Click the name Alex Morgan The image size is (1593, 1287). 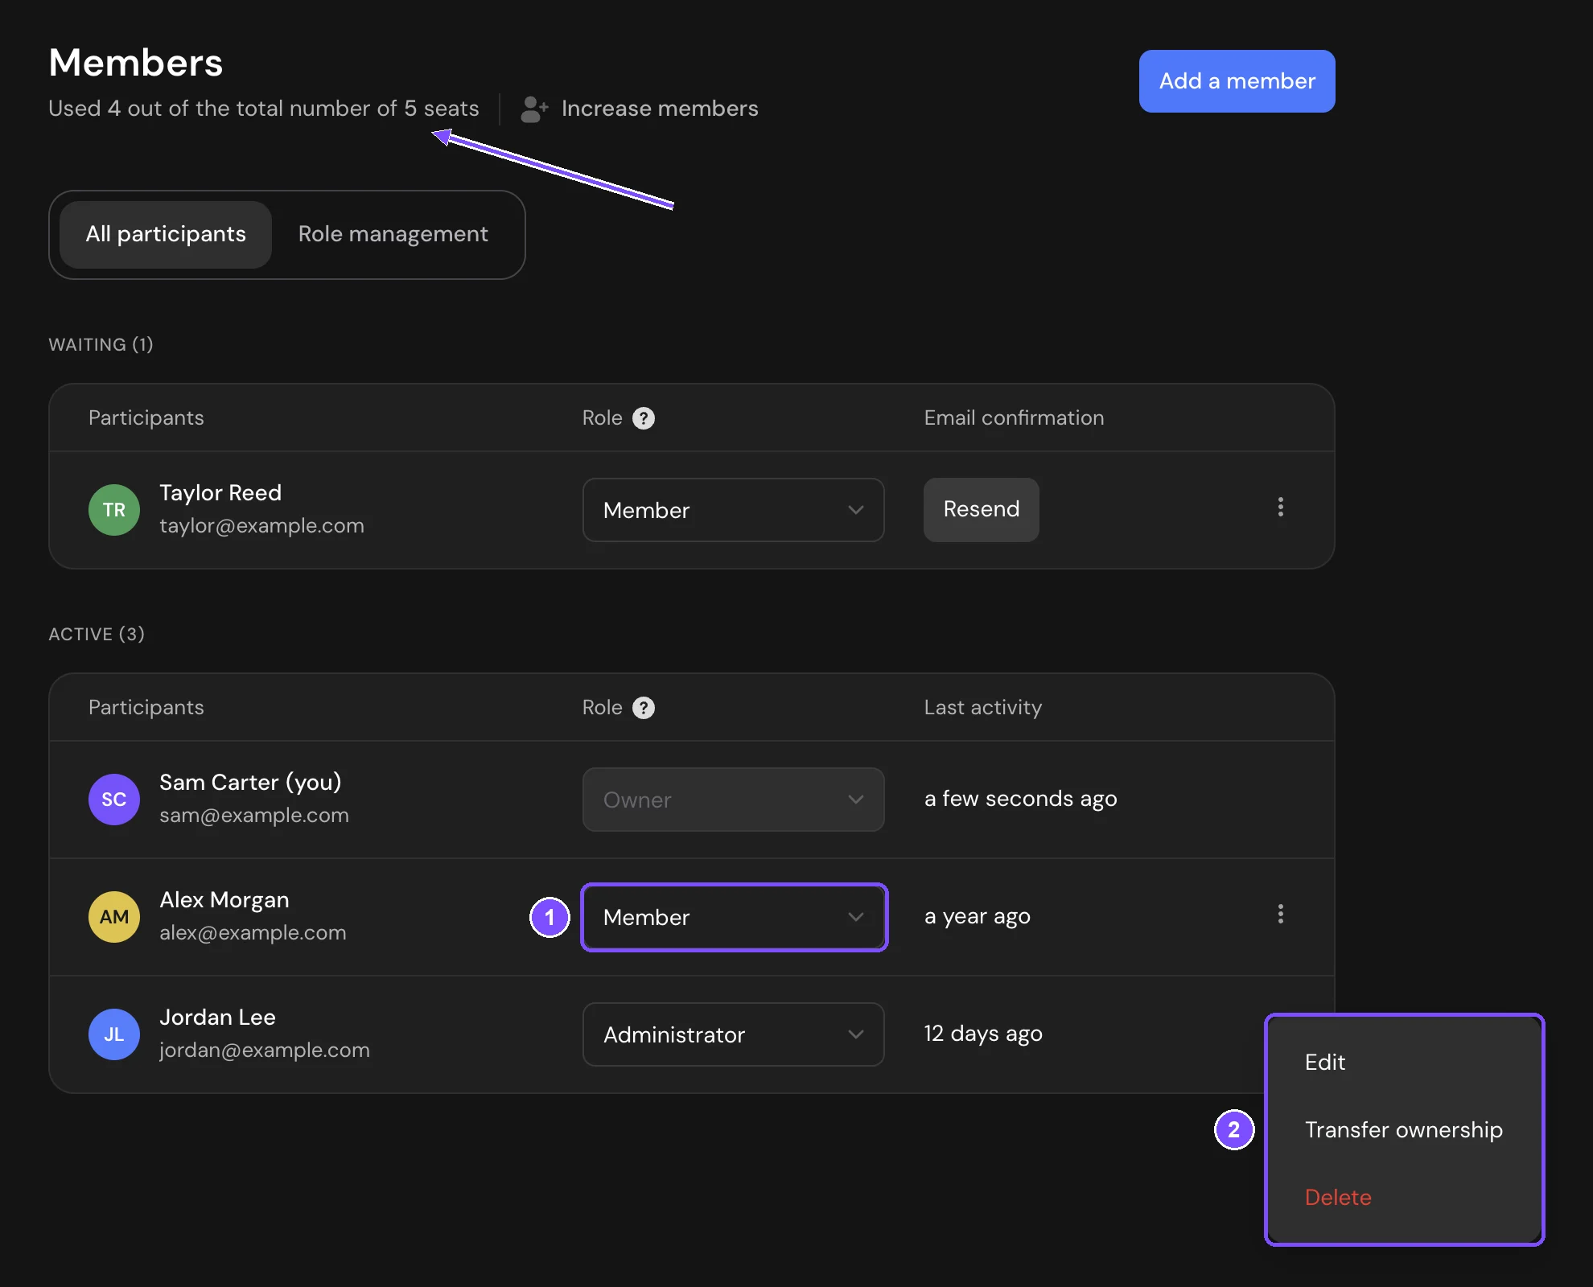[x=224, y=900]
